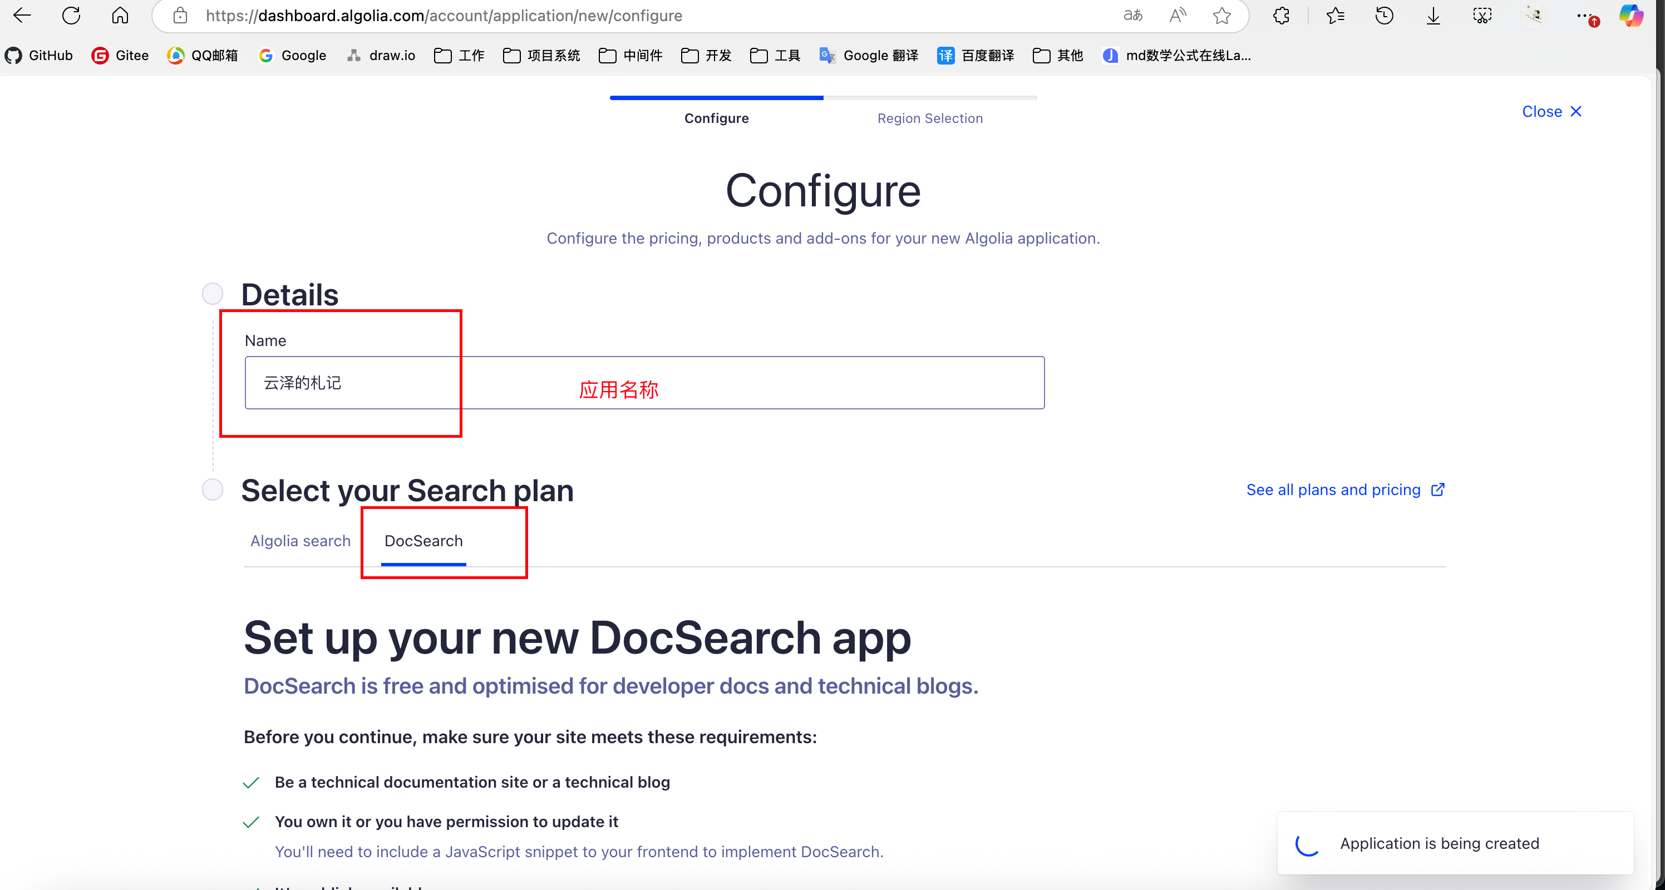The width and height of the screenshot is (1665, 890).
Task: Open GitHub bookmark
Action: click(x=39, y=56)
